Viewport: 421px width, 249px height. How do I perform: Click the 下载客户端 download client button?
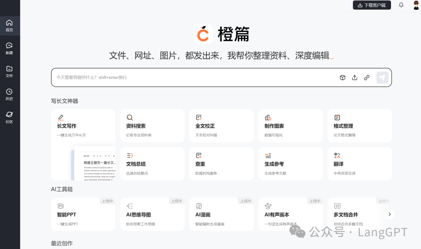point(371,5)
